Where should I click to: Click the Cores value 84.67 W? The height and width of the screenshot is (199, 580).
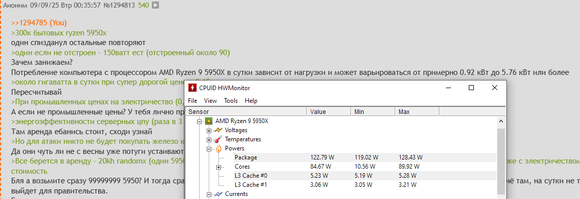320,167
